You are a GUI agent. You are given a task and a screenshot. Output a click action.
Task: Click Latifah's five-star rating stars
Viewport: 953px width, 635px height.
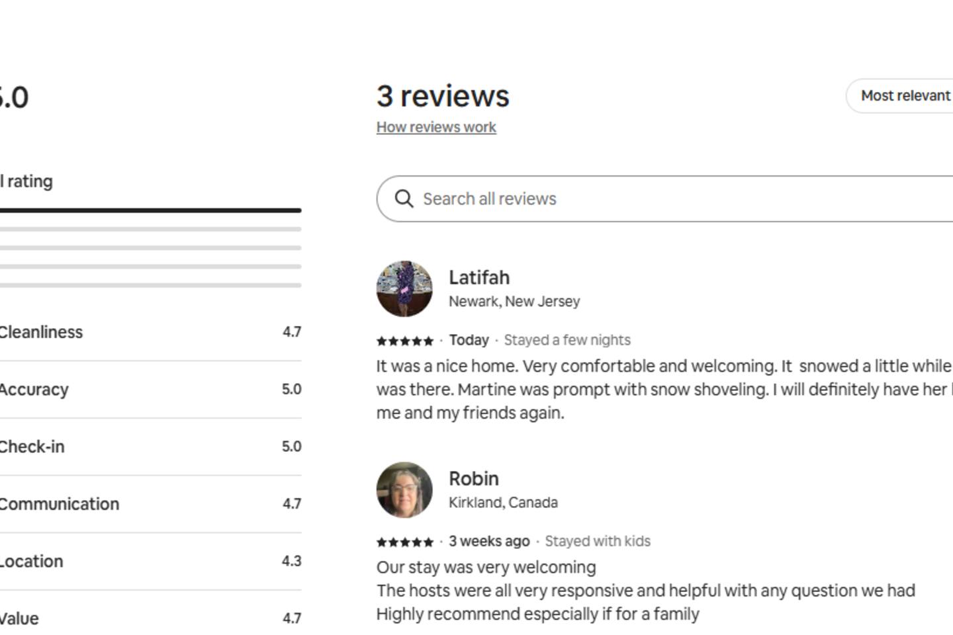click(404, 341)
